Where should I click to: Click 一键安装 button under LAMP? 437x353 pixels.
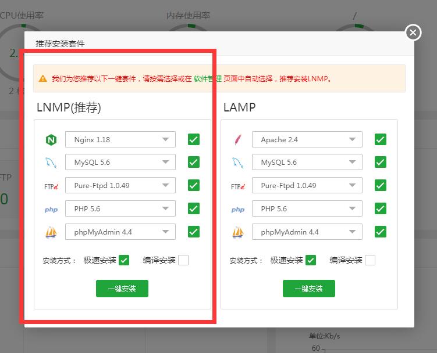[x=309, y=289]
